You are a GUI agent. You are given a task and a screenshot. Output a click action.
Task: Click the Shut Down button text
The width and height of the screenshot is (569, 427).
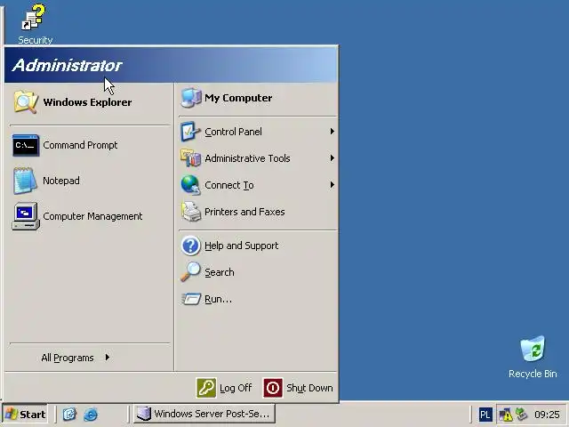pyautogui.click(x=309, y=388)
